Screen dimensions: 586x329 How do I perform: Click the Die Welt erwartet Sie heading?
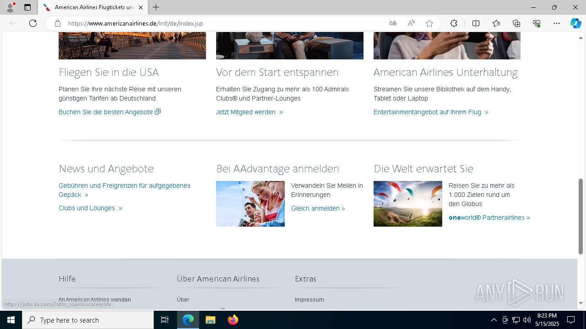[x=423, y=169]
